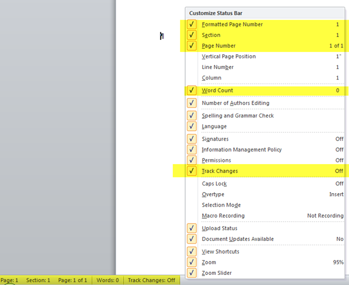The image size is (349, 285).
Task: Click Track Changes: Off in status bar
Action: [x=151, y=280]
